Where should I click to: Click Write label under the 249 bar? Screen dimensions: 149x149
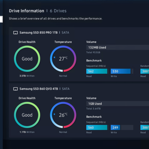[x=114, y=132]
